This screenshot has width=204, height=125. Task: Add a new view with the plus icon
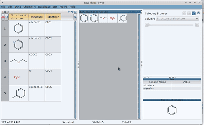(x=69, y=12)
